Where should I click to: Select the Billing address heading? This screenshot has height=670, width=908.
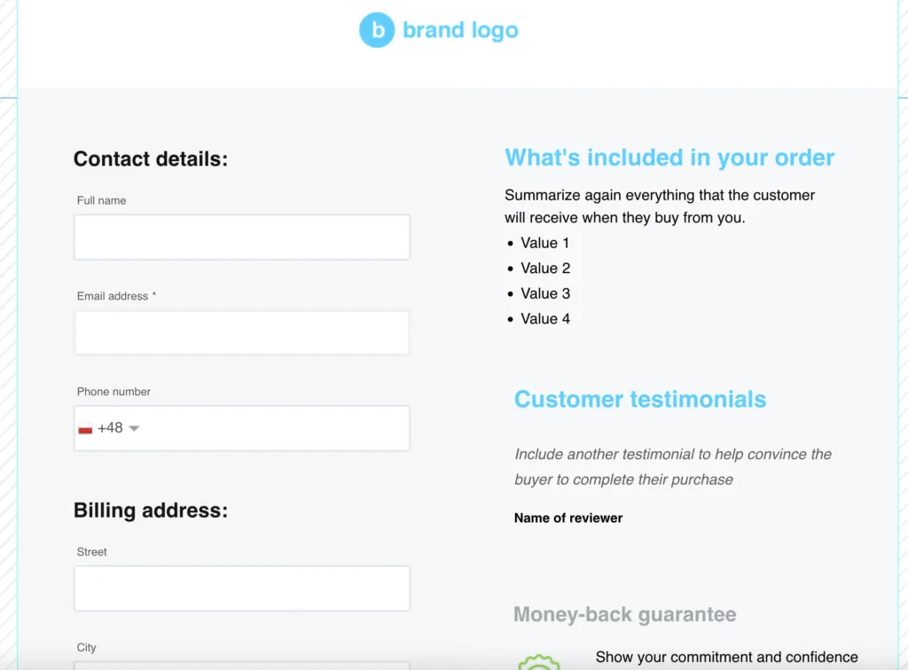[x=151, y=510]
